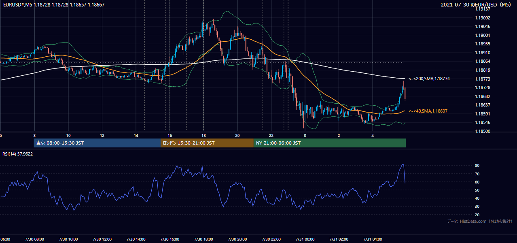Screen dimensions: 517x243
Task: Click price axis value 1.18546
Action: coord(483,122)
